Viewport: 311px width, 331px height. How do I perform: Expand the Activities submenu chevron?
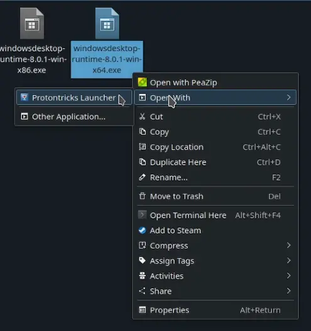click(x=288, y=276)
